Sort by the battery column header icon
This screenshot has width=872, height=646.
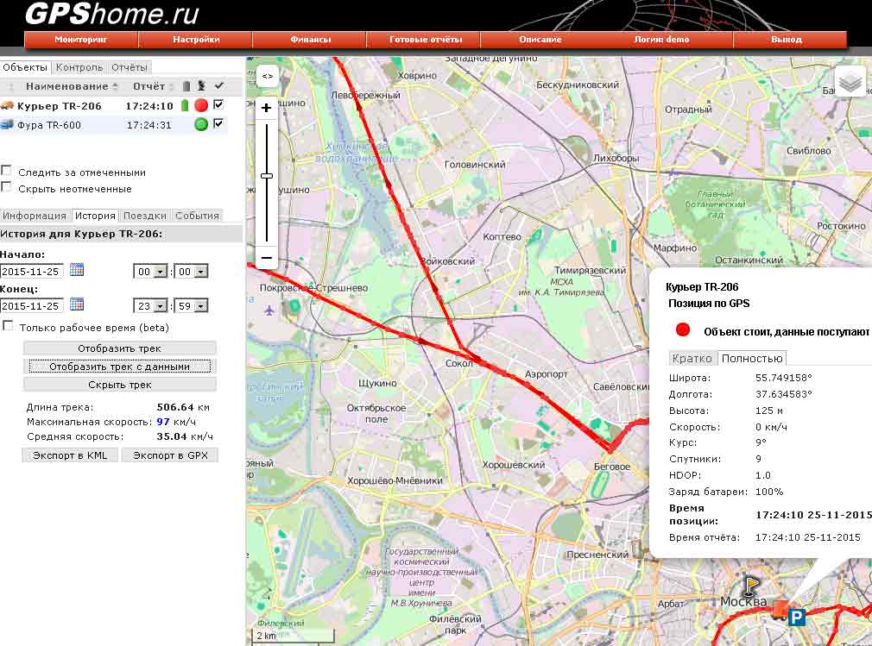tap(186, 86)
